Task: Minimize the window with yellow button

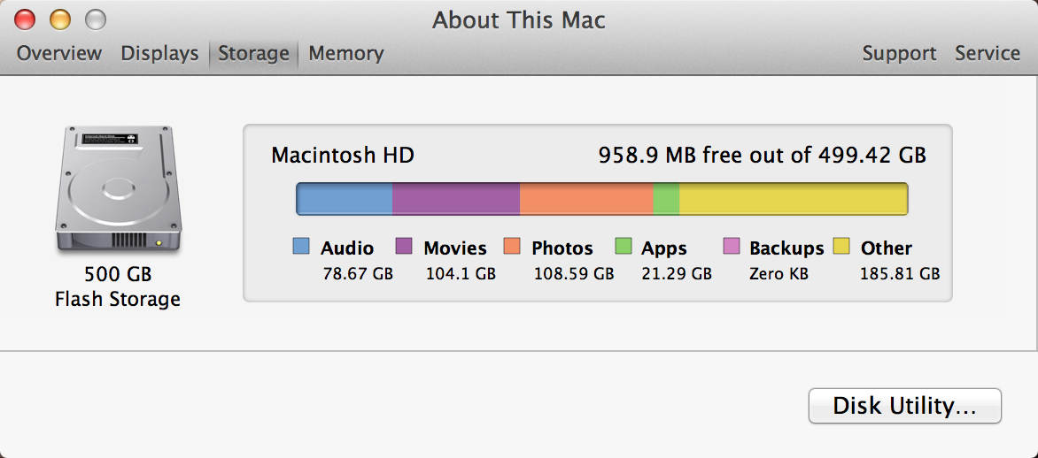Action: (x=60, y=19)
